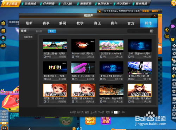Click the star icon on the announcement bar

click(100, 11)
